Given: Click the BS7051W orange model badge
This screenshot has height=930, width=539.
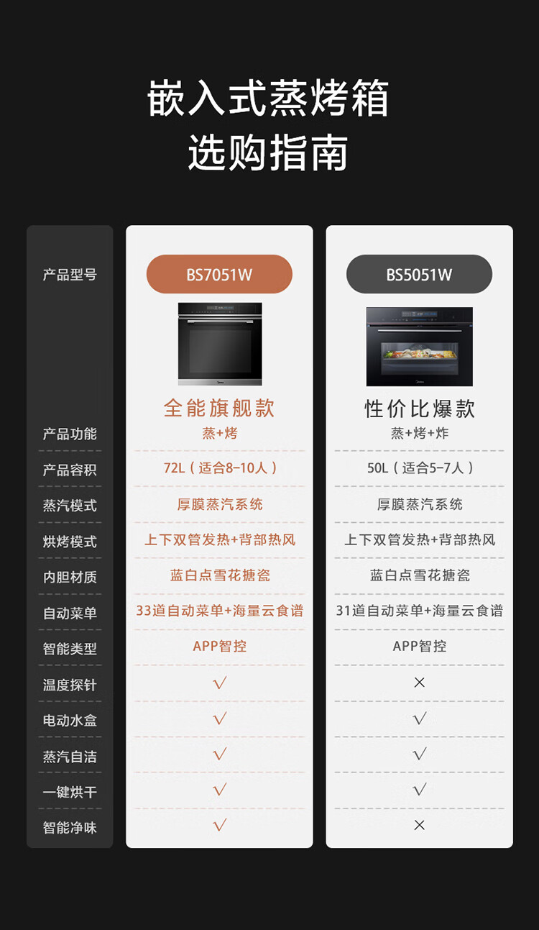Looking at the screenshot, I should (x=219, y=274).
